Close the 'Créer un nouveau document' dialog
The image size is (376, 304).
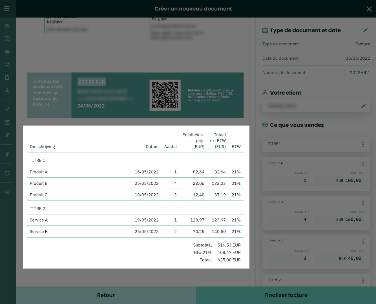tap(369, 9)
